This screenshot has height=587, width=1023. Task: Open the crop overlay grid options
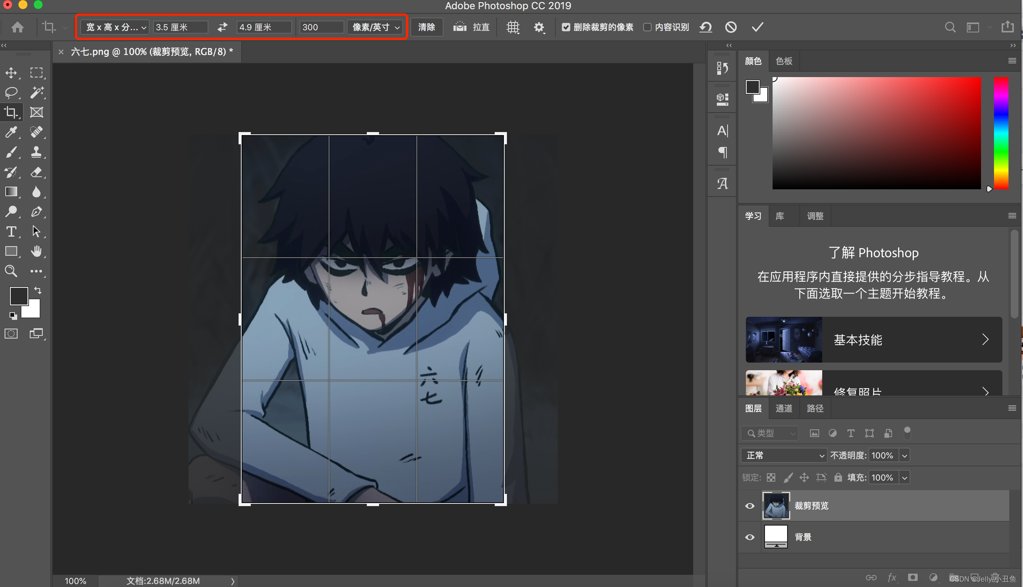(513, 27)
